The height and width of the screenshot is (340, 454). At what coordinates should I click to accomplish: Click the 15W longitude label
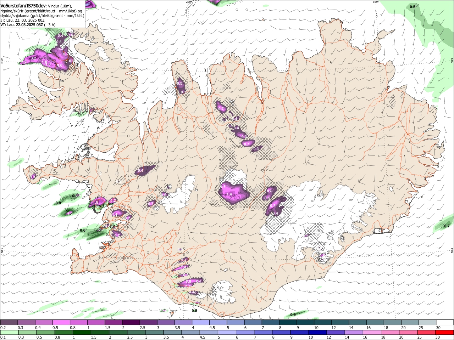point(376,2)
